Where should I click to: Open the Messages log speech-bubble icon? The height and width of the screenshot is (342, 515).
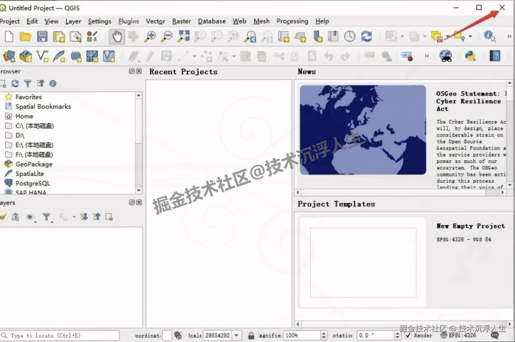(495, 335)
